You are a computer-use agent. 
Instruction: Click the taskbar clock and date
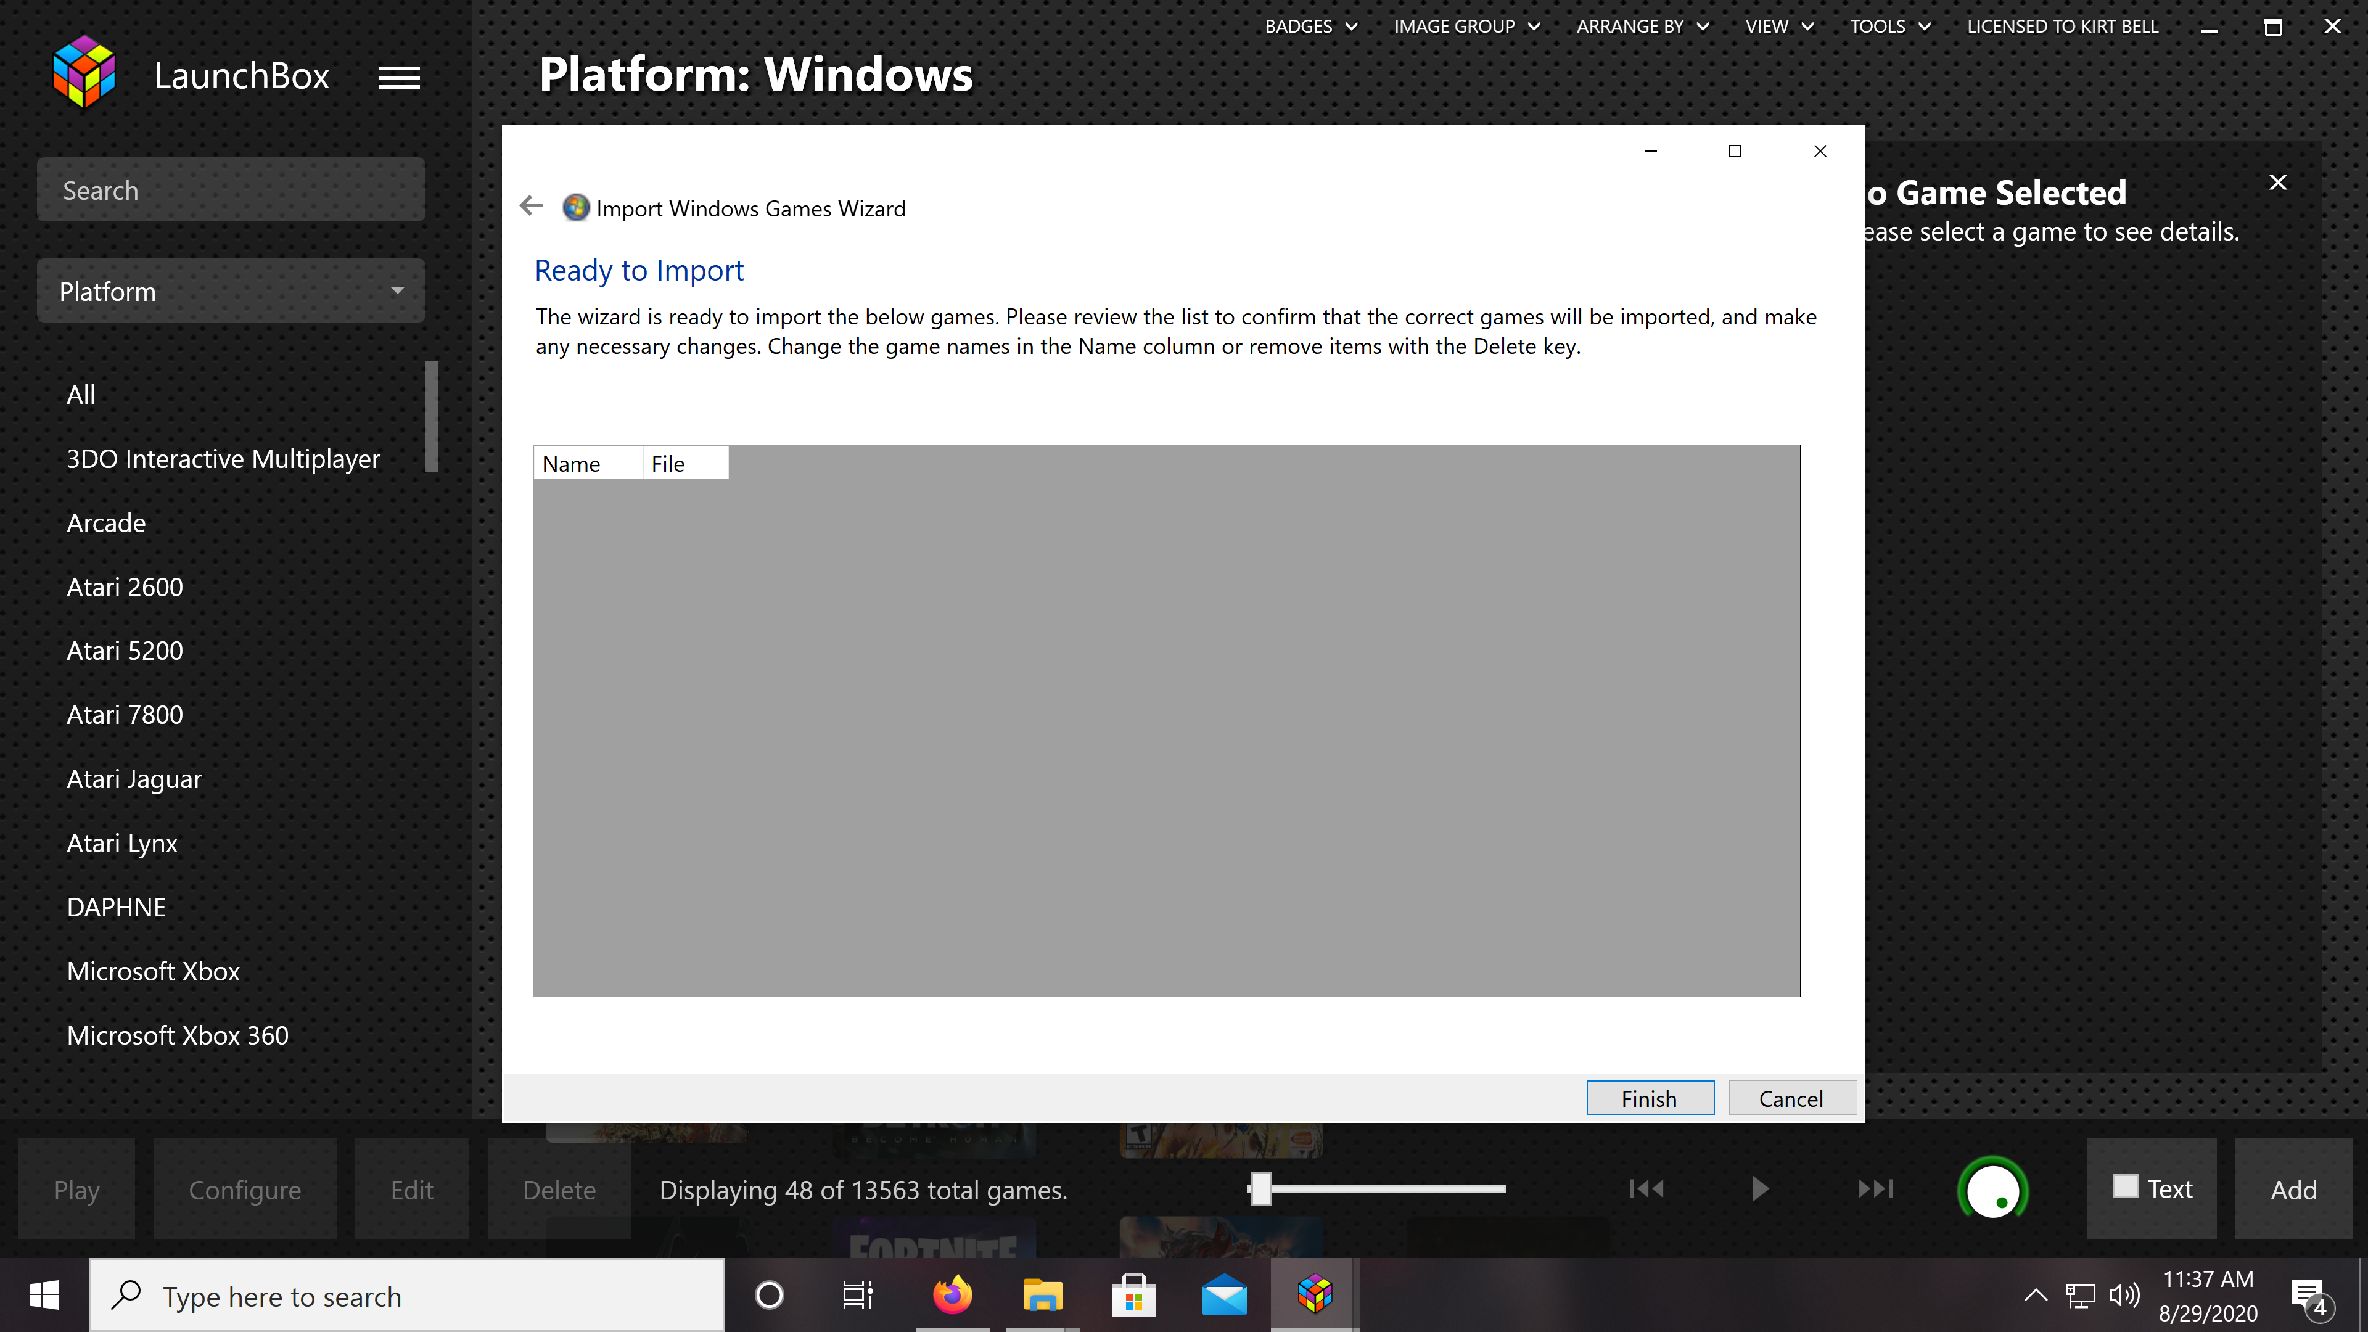(x=2208, y=1296)
